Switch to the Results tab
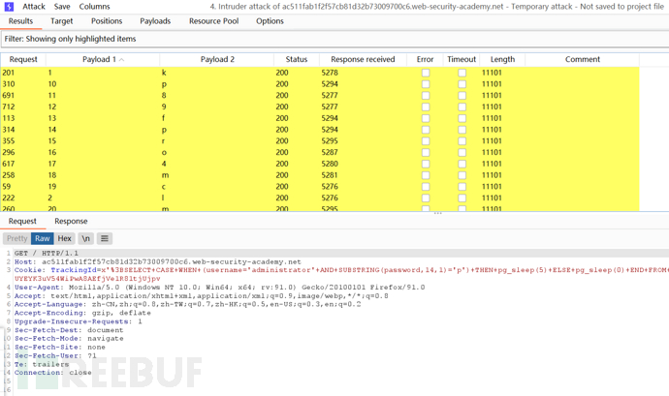669x396 pixels. (20, 21)
